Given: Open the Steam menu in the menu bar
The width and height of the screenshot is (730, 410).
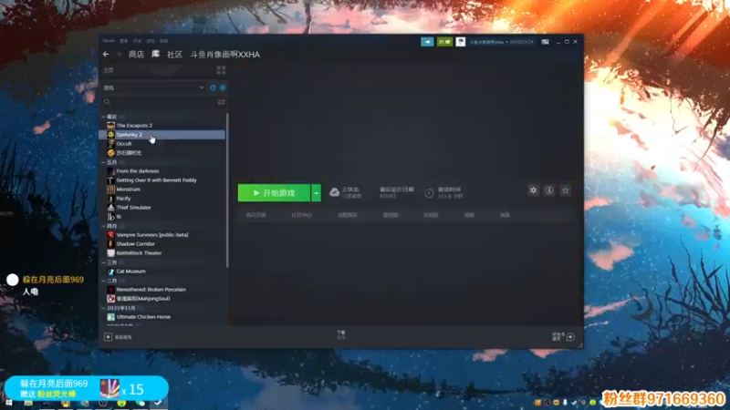Looking at the screenshot, I should coord(109,41).
